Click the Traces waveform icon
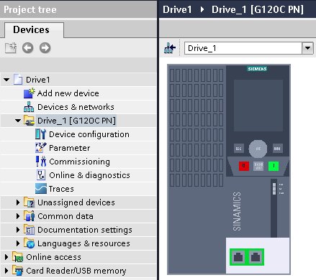 tap(41, 189)
